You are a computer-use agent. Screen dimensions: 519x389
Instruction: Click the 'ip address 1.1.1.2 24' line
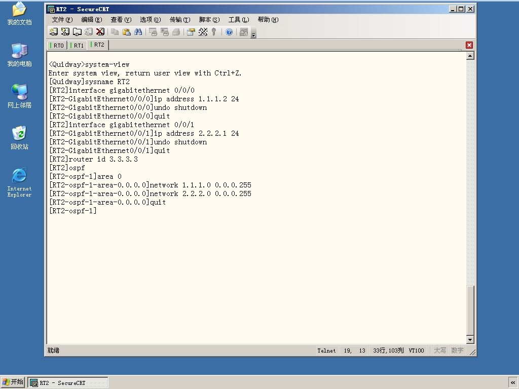tap(144, 99)
